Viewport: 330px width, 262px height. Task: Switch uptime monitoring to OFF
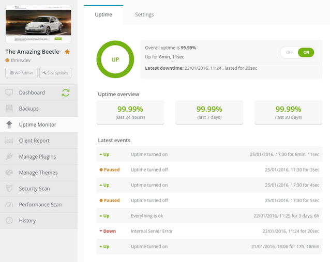pyautogui.click(x=289, y=52)
